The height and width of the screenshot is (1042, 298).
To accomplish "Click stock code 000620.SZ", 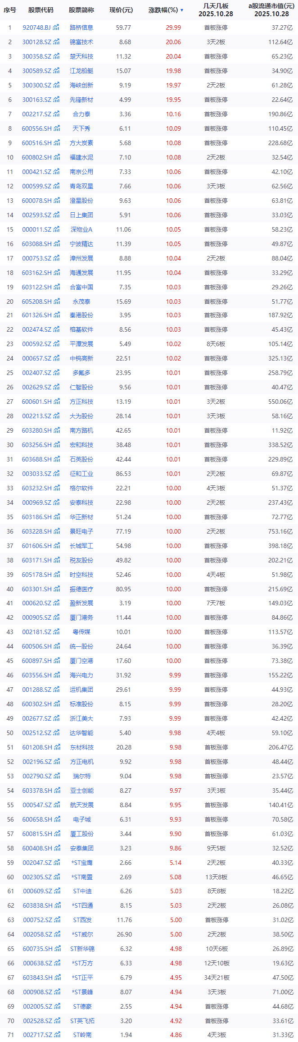I will [x=37, y=603].
